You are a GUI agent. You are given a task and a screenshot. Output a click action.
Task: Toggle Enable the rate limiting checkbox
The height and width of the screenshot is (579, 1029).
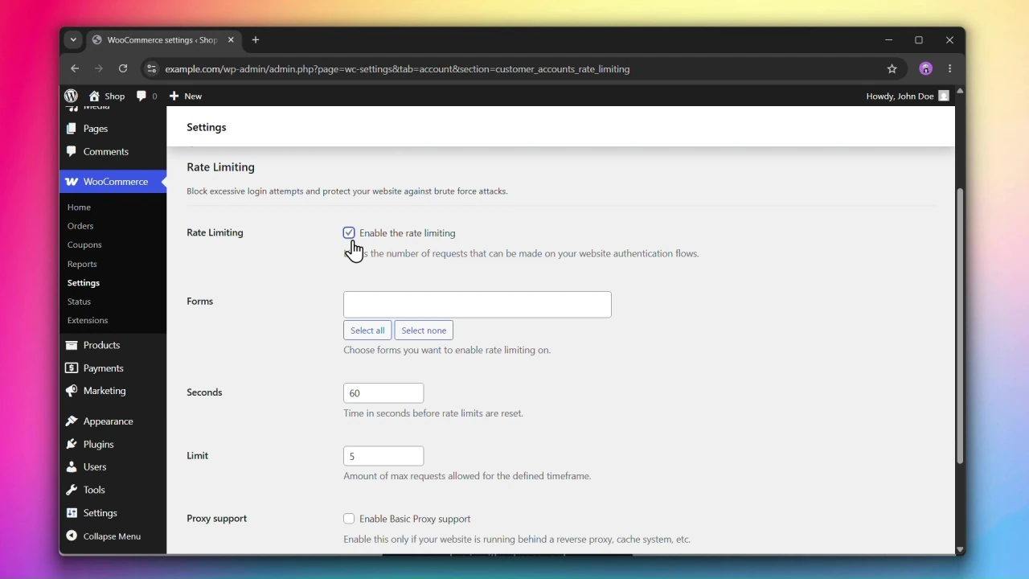(x=349, y=233)
